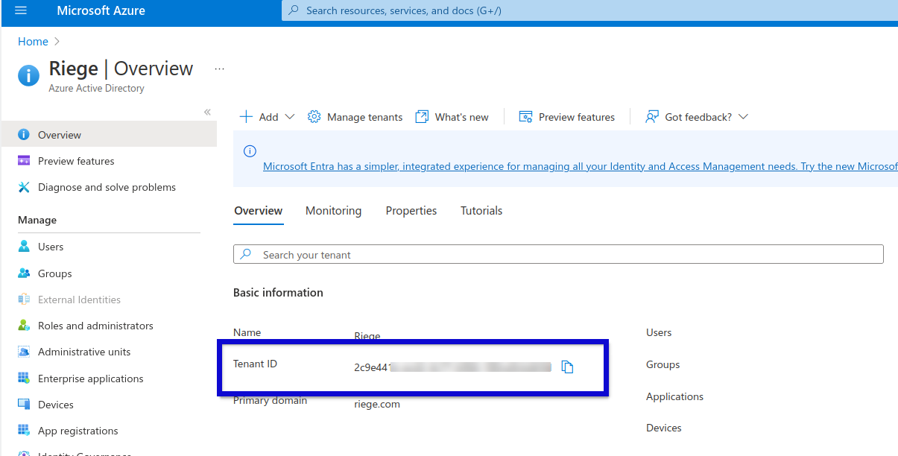Navigate to Home via the breadcrumb
Screen dimensions: 898x456
click(32, 41)
